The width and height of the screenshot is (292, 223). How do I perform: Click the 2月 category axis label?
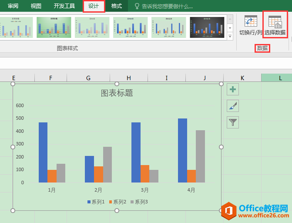pos(98,190)
